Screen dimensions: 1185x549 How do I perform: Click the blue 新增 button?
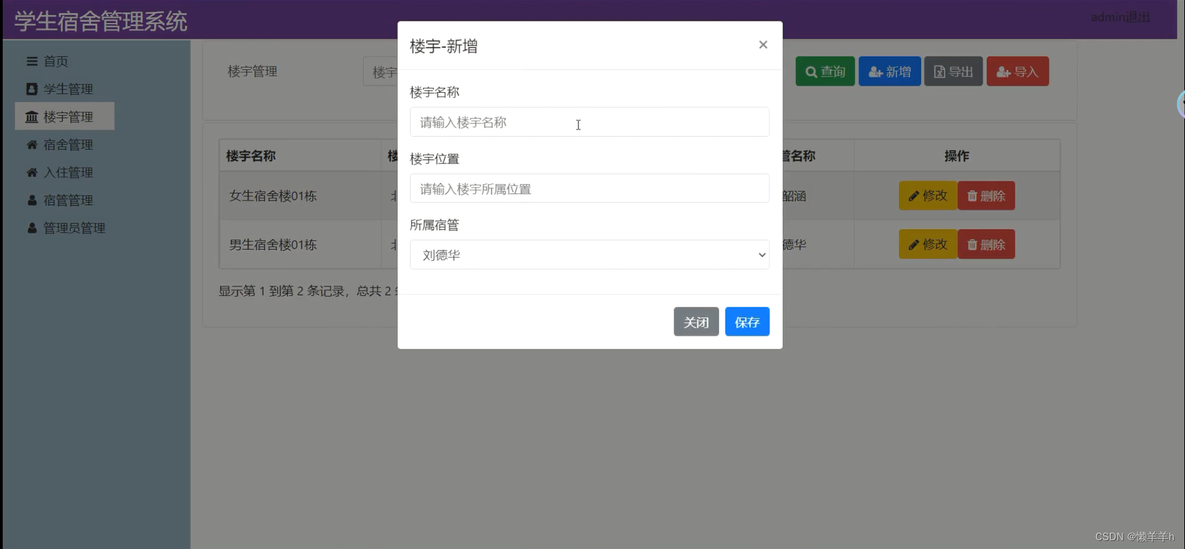click(889, 71)
